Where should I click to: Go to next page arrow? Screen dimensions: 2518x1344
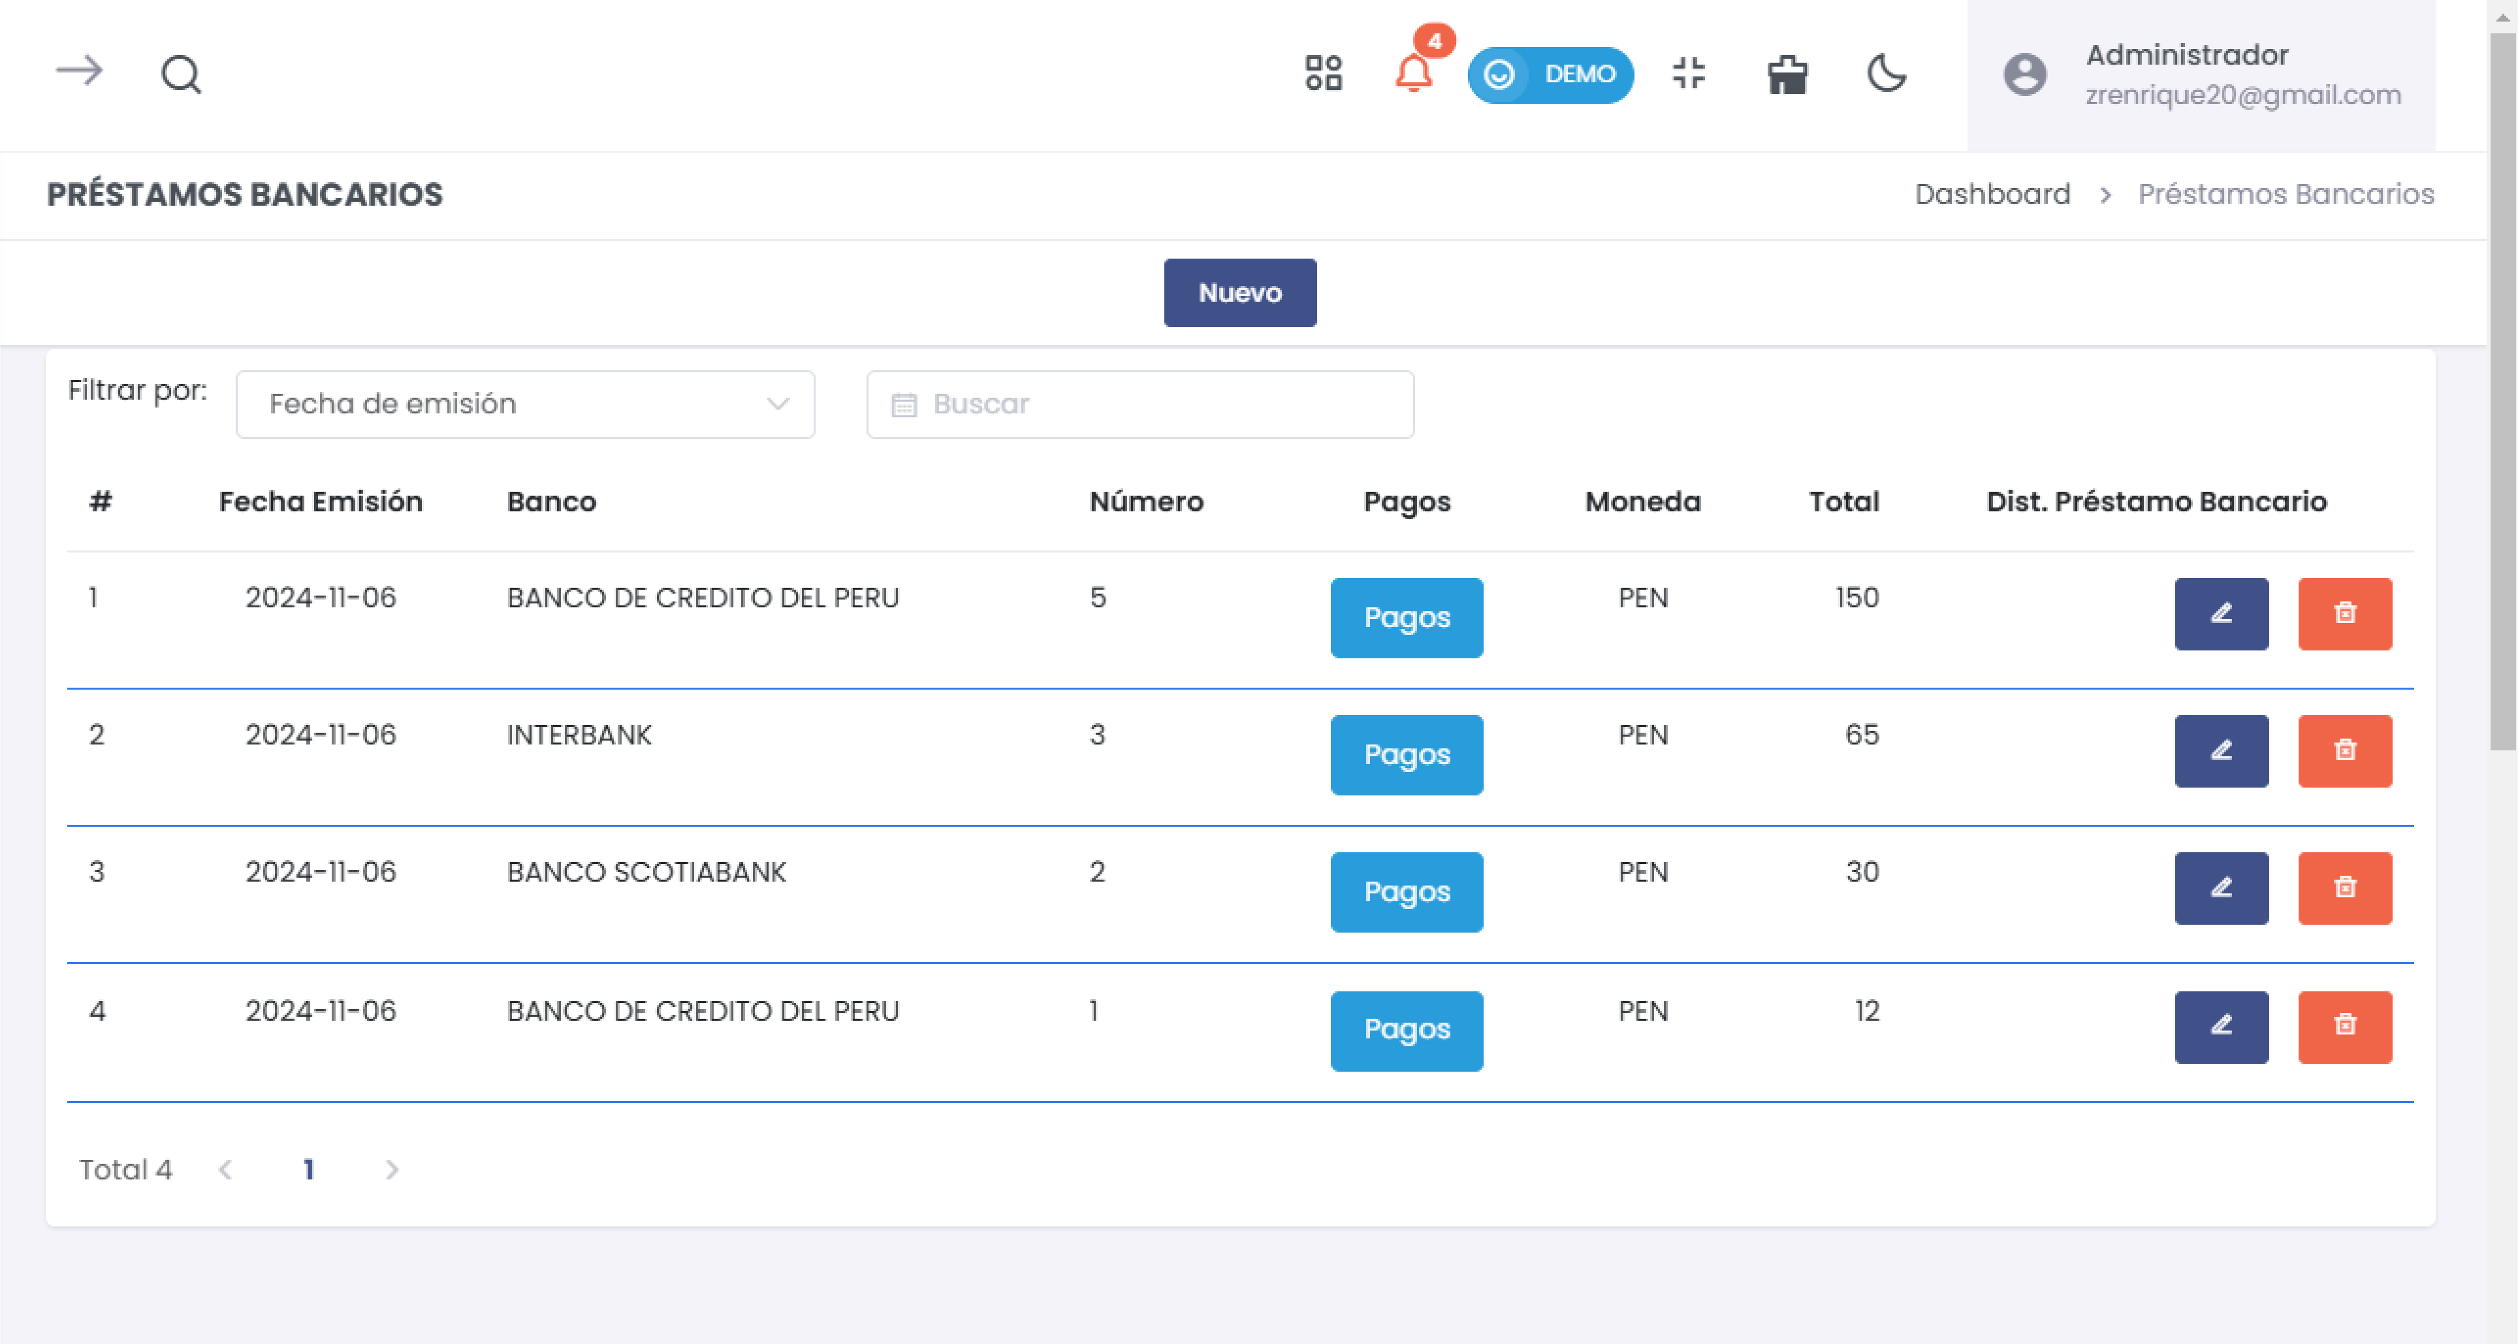[392, 1169]
